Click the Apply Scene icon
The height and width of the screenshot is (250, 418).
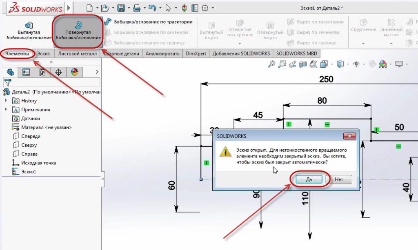tap(382, 64)
